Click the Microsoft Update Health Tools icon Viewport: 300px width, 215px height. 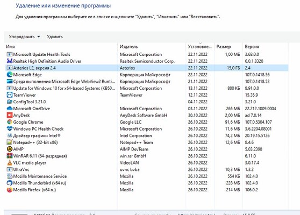click(x=9, y=54)
